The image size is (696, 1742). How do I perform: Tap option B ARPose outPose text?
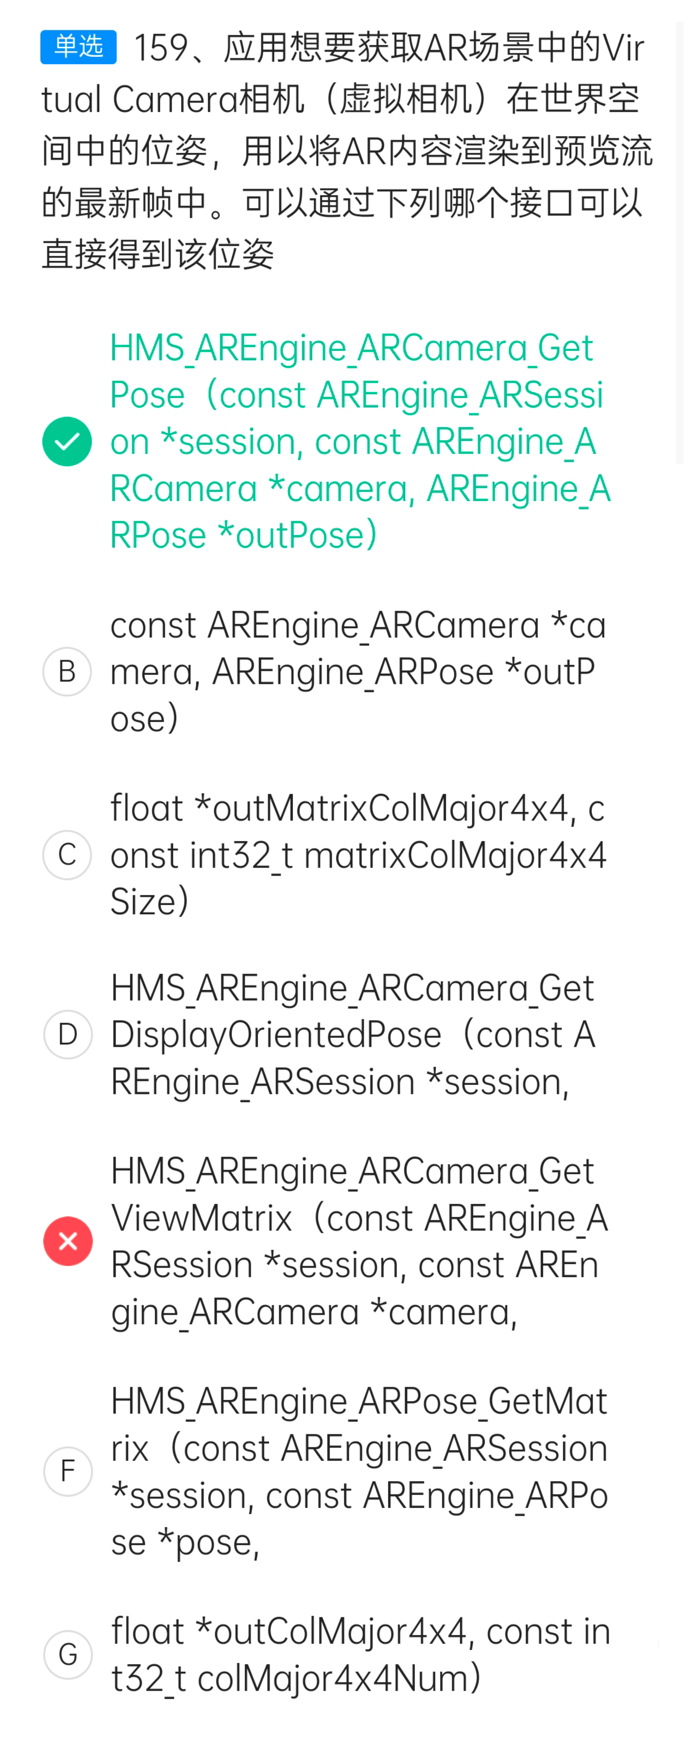click(358, 671)
